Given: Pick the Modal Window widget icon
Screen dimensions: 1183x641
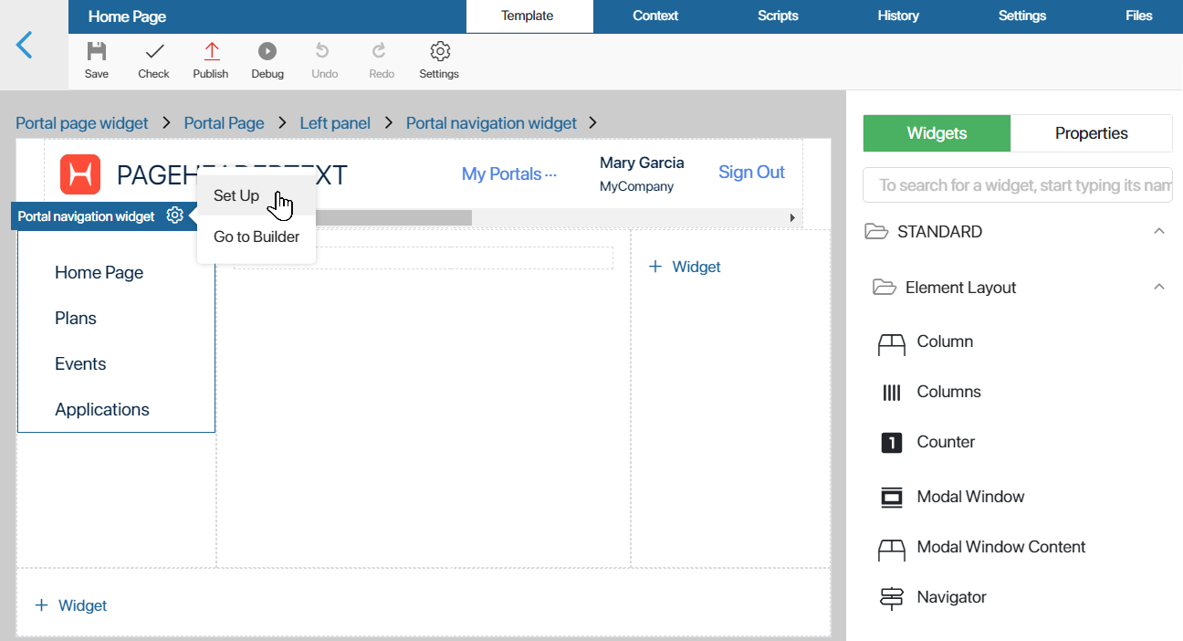Looking at the screenshot, I should click(892, 498).
